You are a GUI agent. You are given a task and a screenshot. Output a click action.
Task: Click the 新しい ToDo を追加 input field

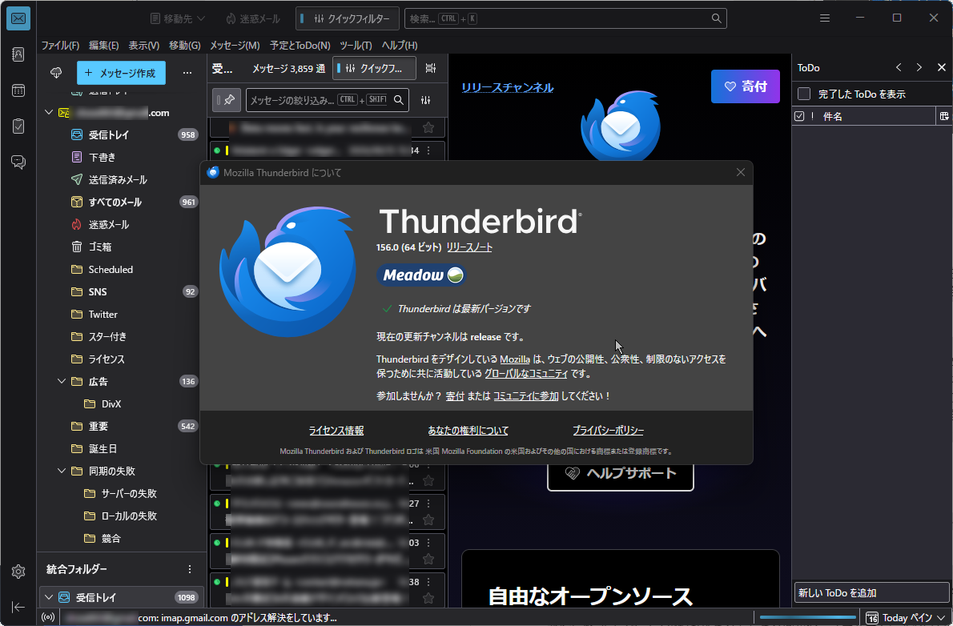(871, 592)
